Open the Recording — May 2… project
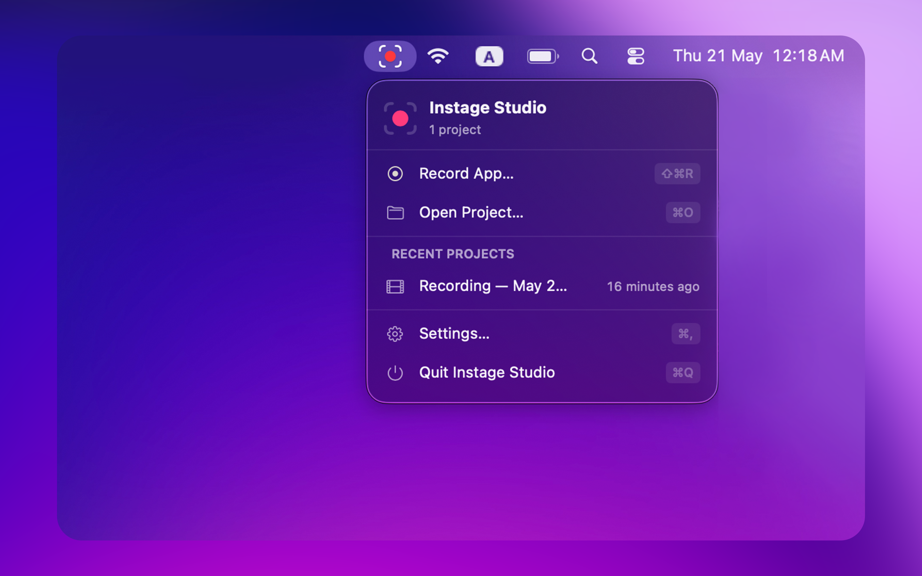Viewport: 922px width, 576px height. coord(542,286)
